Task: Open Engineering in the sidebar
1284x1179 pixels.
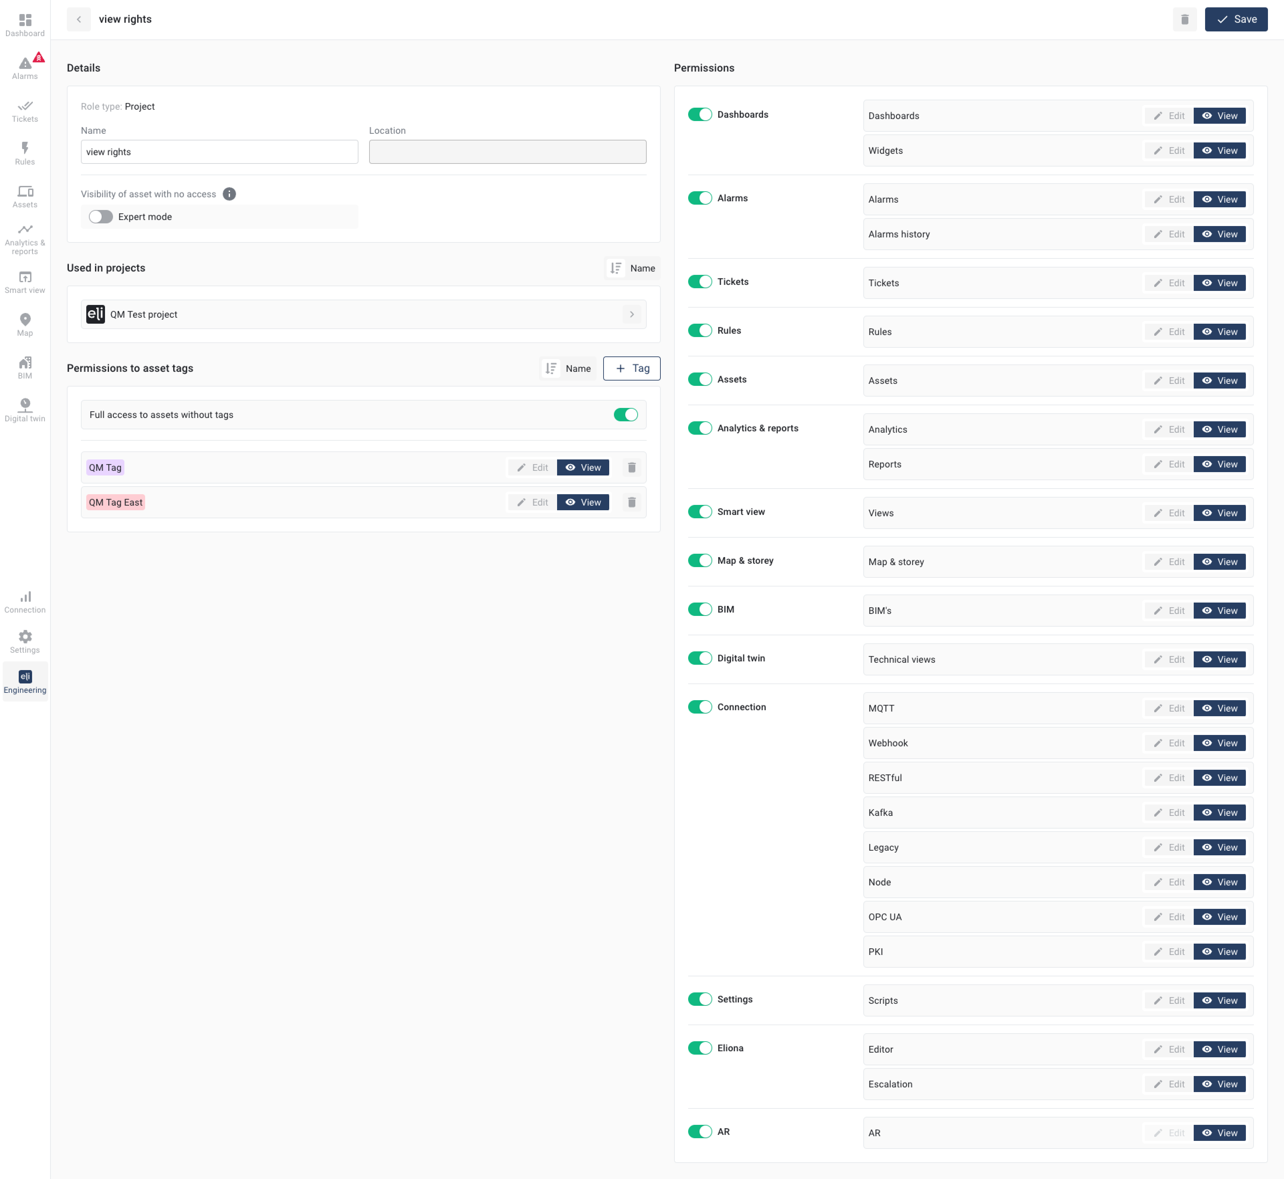Action: pos(25,681)
